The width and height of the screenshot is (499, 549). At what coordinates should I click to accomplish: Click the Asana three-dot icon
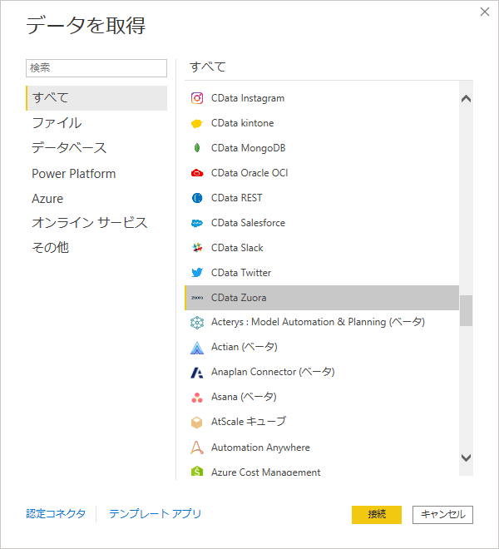(x=197, y=398)
